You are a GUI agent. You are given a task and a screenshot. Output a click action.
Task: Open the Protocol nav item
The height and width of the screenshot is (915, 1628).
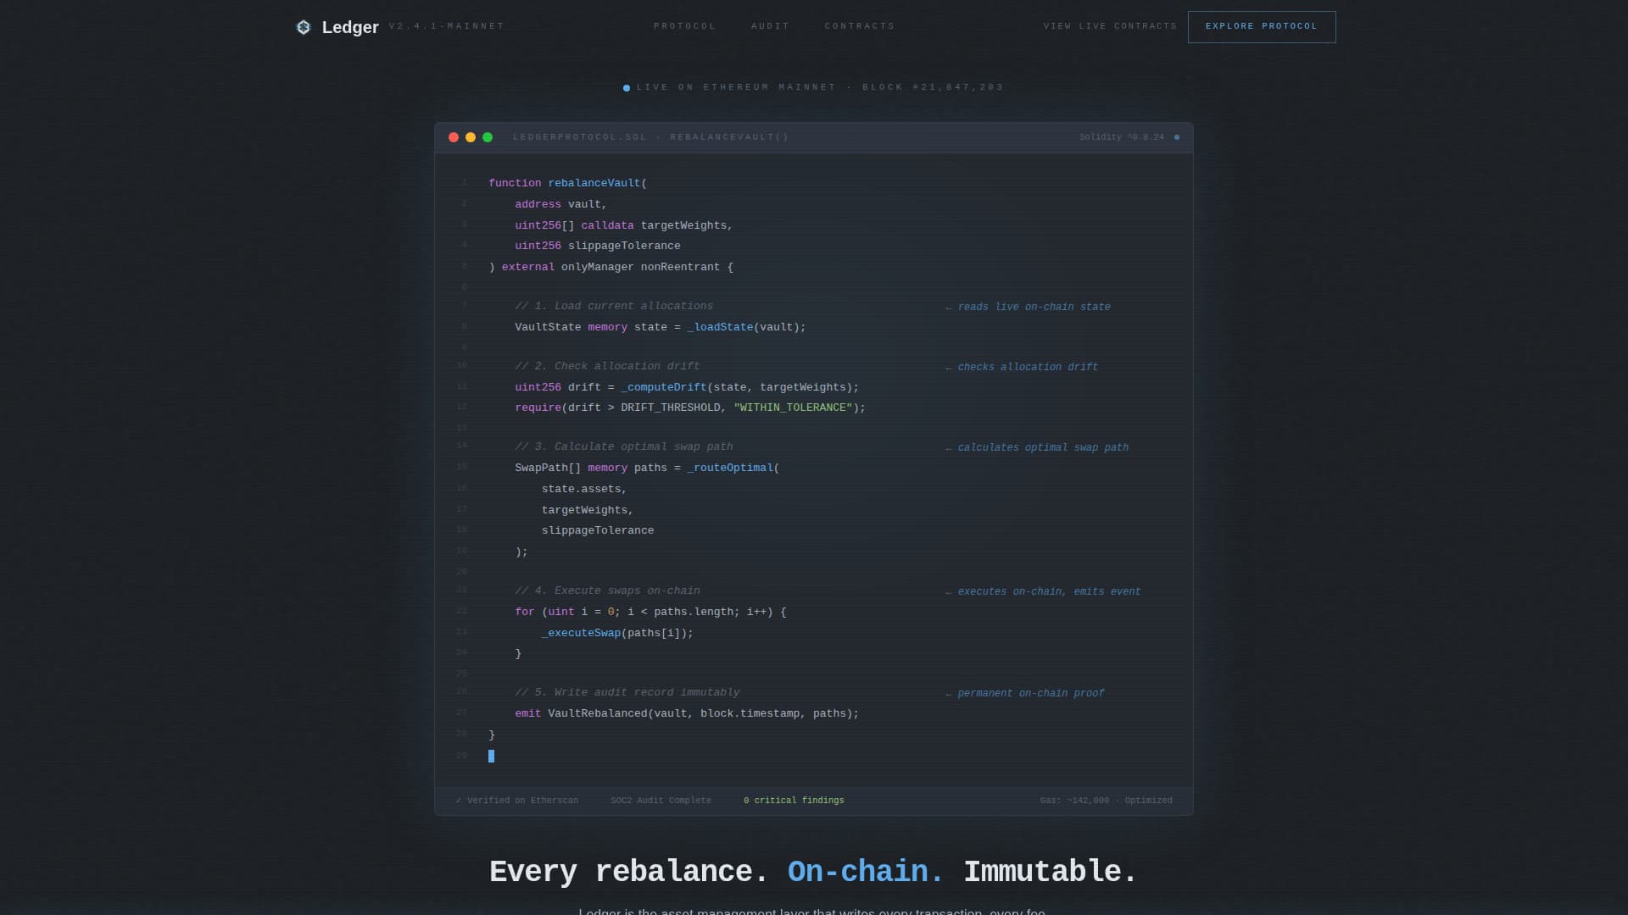click(684, 26)
